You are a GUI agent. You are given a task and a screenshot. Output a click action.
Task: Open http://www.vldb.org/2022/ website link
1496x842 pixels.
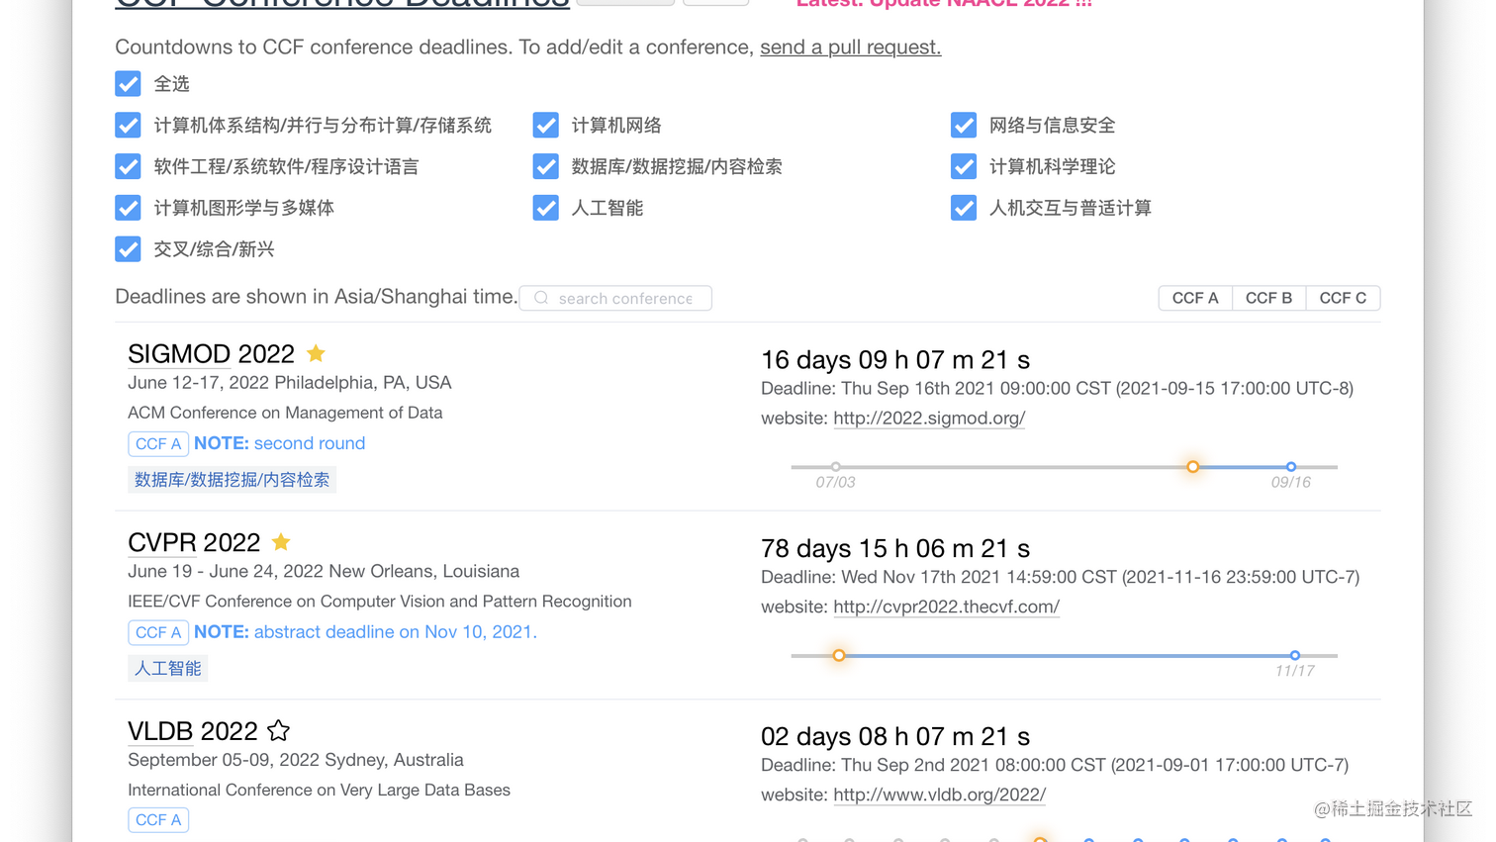pyautogui.click(x=938, y=795)
